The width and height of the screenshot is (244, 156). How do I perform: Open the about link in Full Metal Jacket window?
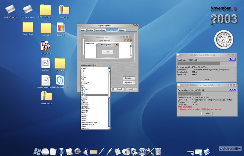tap(233, 89)
